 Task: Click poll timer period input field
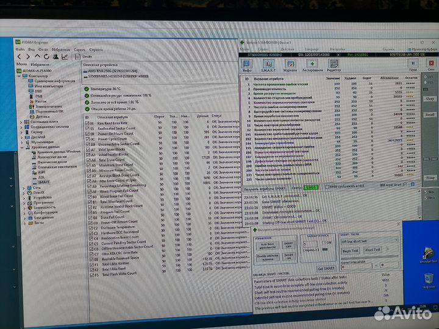pyautogui.click(x=310, y=244)
